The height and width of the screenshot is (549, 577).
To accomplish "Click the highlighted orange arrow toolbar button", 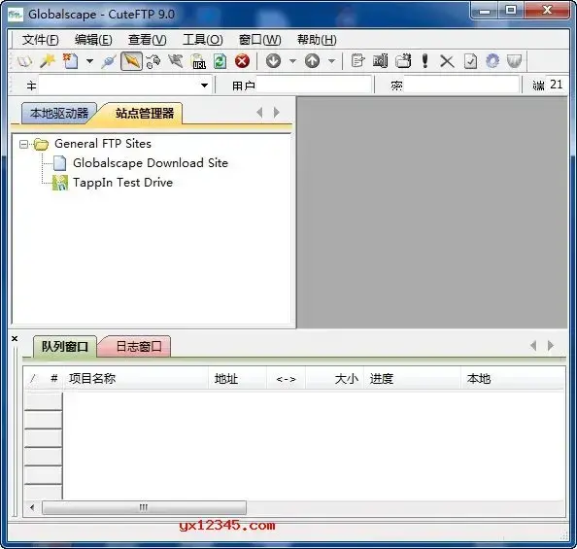I will tap(131, 61).
